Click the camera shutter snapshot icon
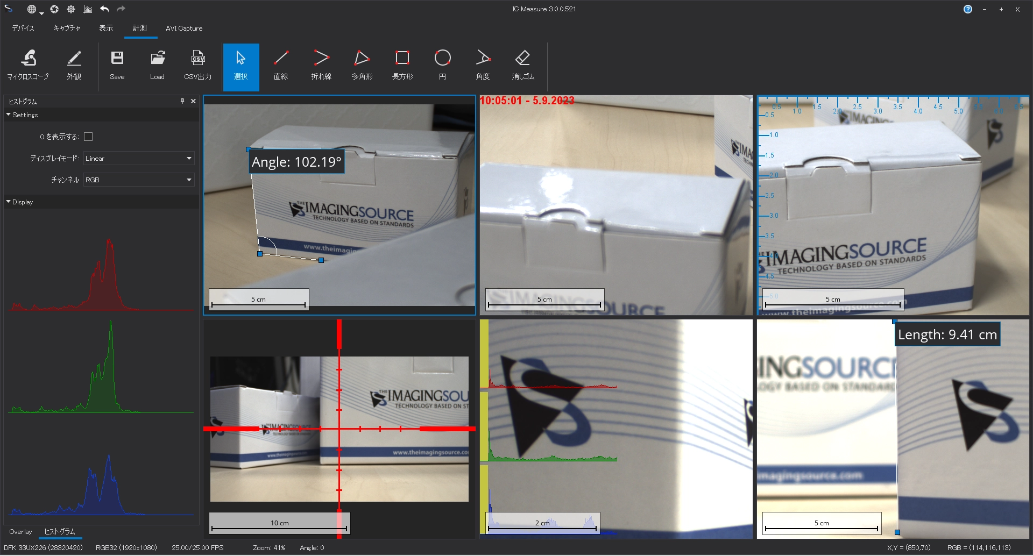 pyautogui.click(x=54, y=9)
